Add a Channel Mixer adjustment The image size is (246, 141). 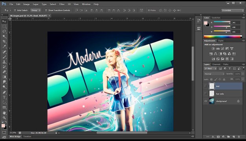click(229, 54)
